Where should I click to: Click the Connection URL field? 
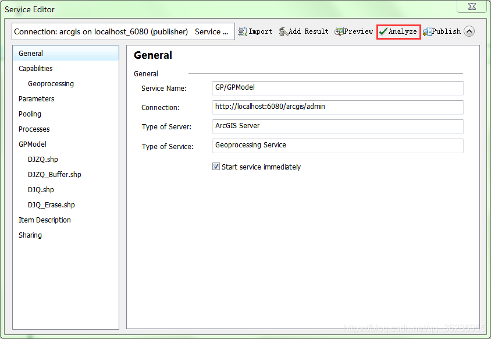click(337, 107)
